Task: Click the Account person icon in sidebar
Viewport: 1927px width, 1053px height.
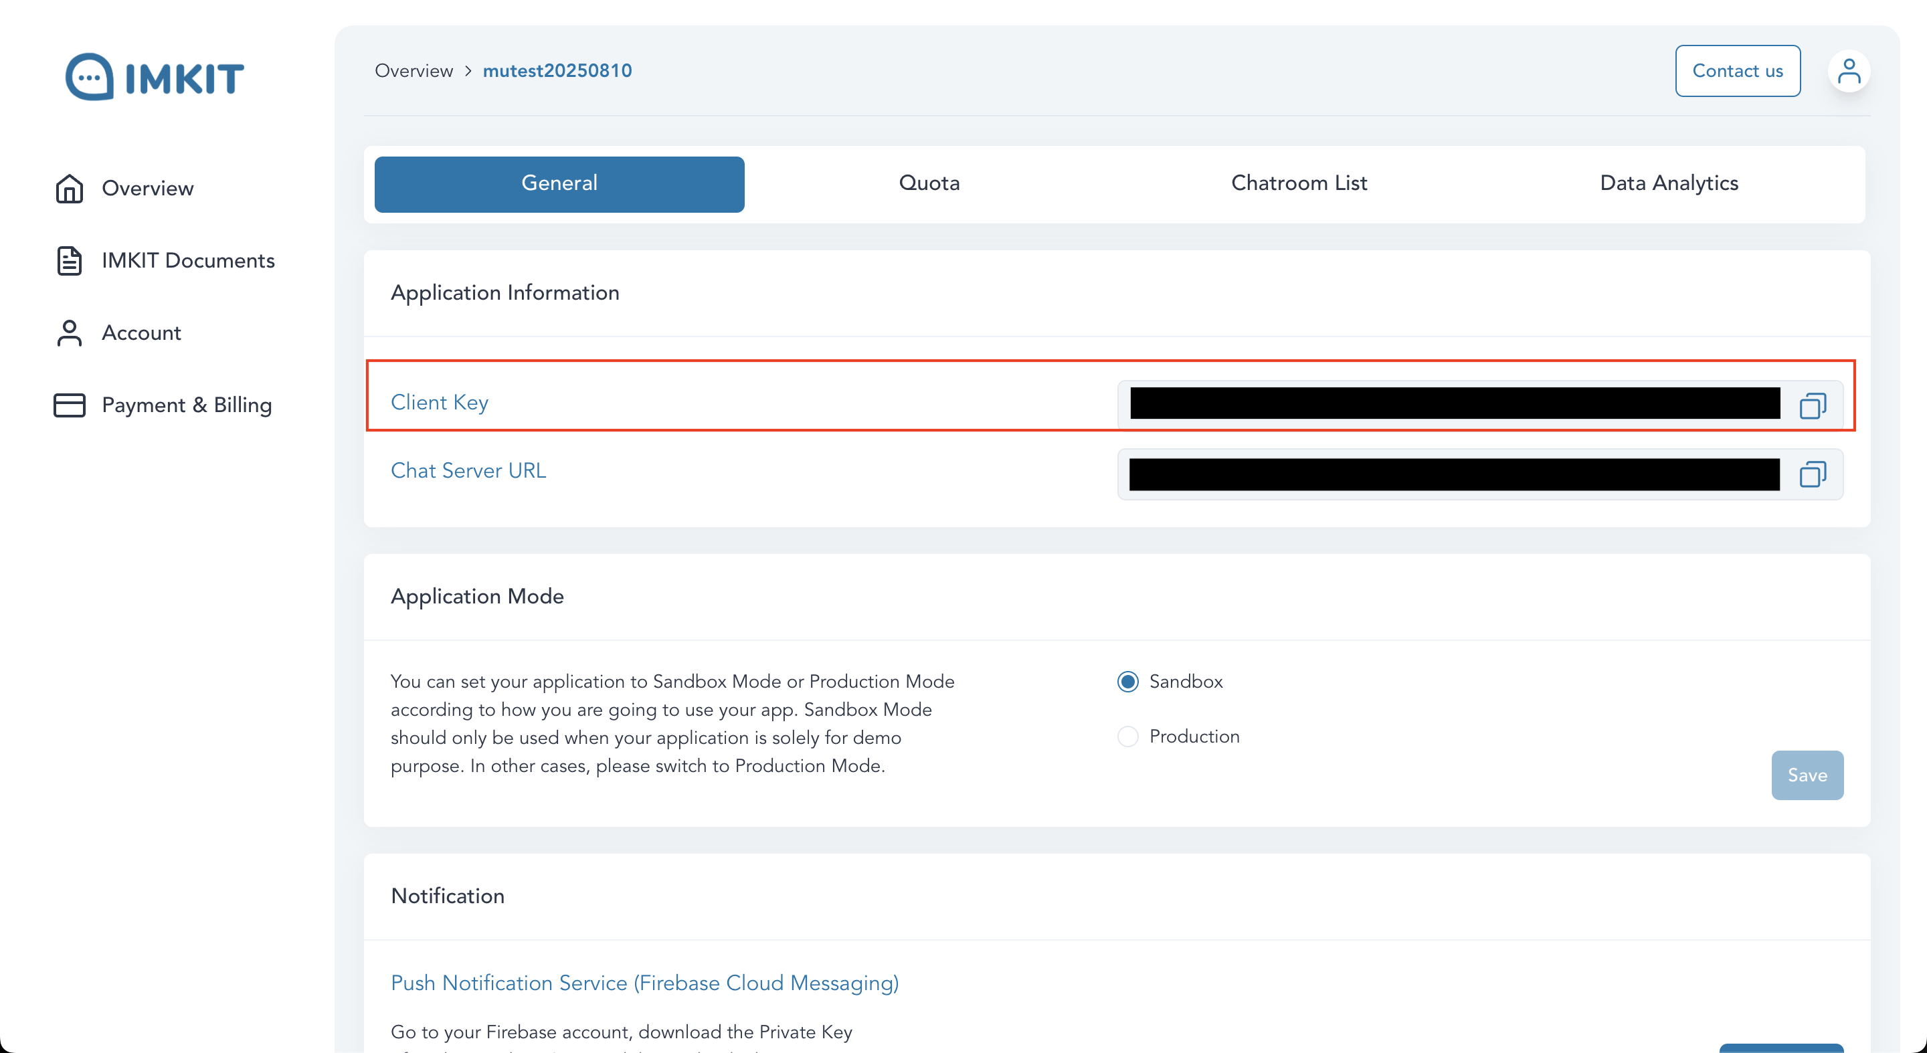Action: point(70,332)
